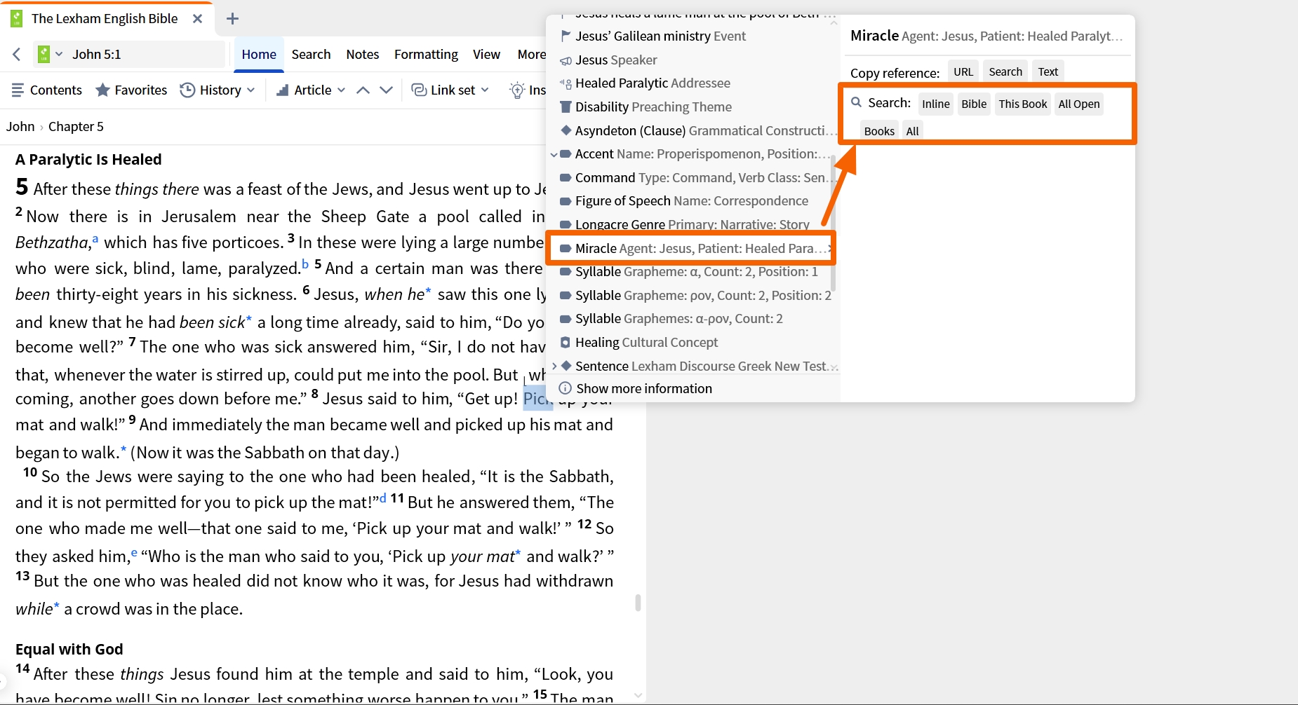
Task: Click the John breadcrumb
Action: click(20, 126)
